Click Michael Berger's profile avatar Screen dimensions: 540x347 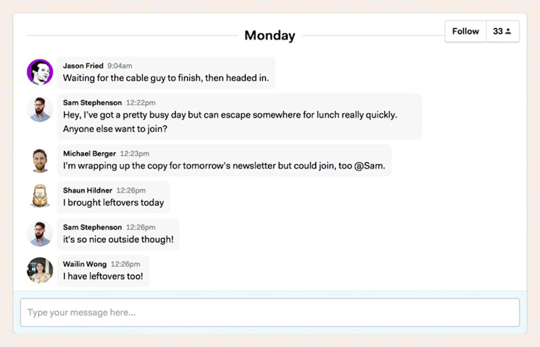[x=39, y=160]
